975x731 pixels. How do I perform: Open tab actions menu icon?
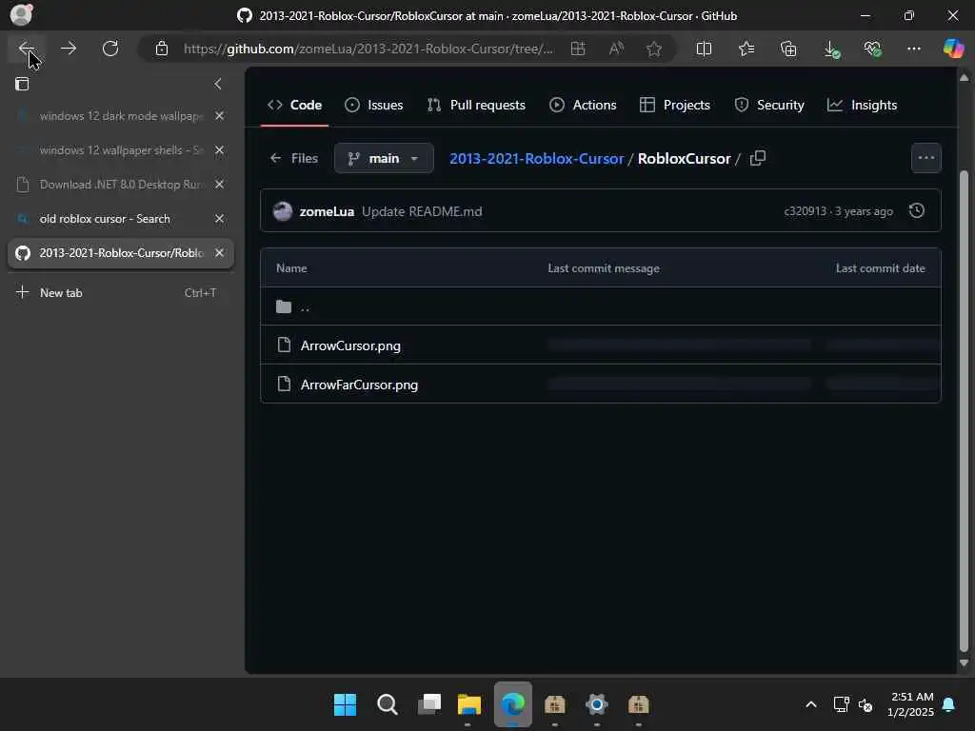(x=22, y=84)
